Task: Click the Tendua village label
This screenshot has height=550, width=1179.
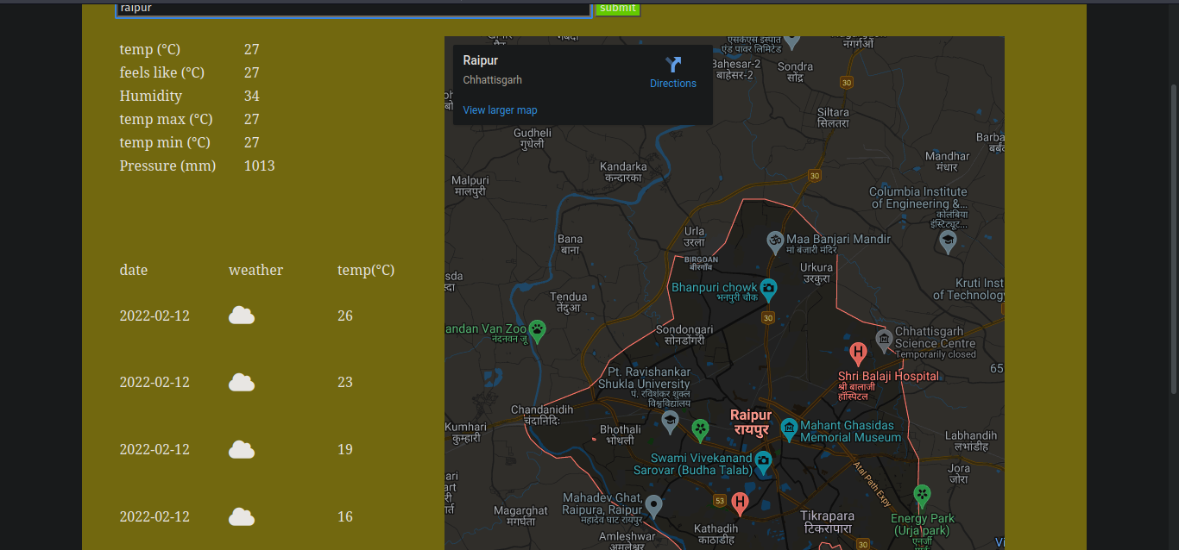Action: (569, 302)
